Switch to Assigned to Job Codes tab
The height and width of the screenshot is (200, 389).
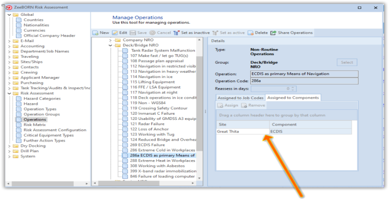point(240,98)
